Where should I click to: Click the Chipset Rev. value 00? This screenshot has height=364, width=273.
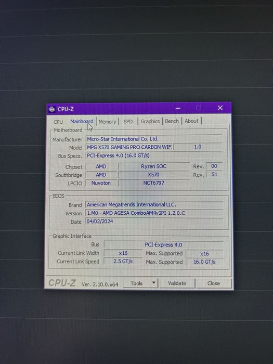click(x=214, y=166)
